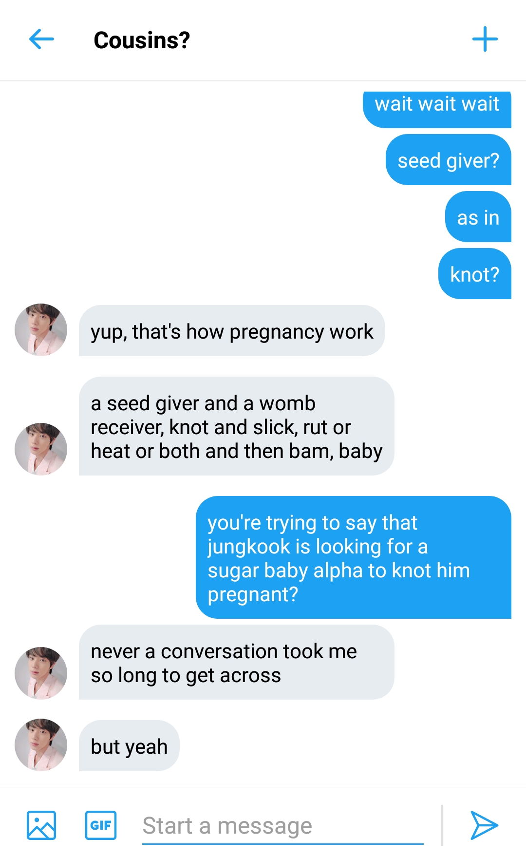
Task: Tap the plus icon in header
Action: 485,39
